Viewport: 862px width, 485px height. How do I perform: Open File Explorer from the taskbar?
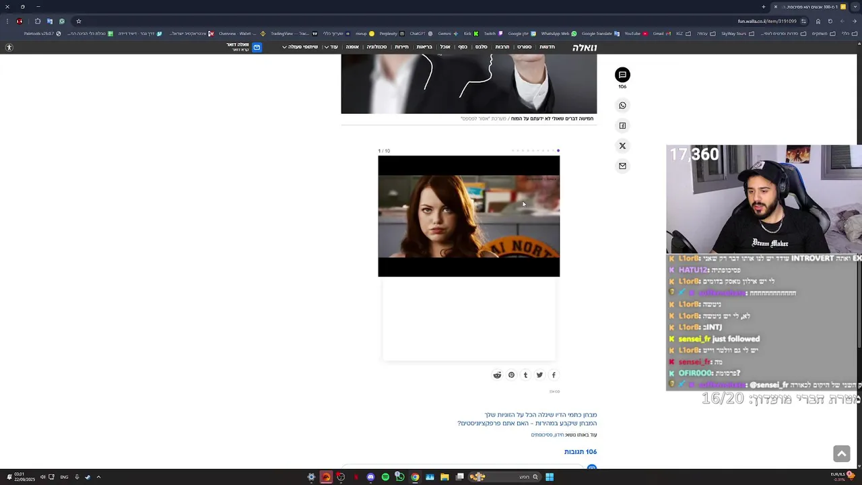click(x=444, y=477)
